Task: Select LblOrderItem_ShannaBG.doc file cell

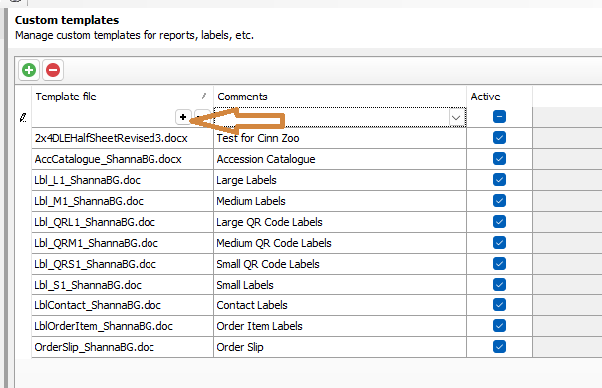Action: [x=123, y=326]
